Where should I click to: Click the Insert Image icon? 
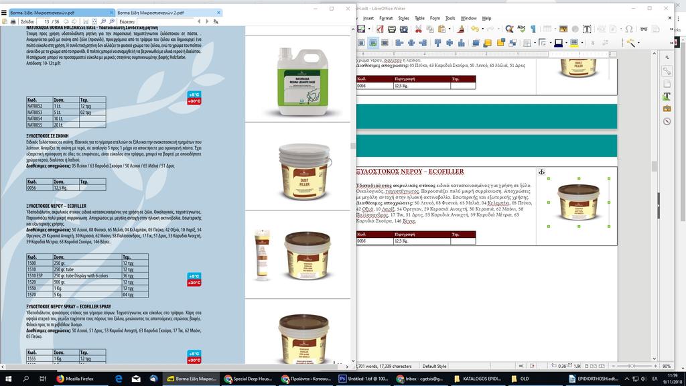pos(563,29)
